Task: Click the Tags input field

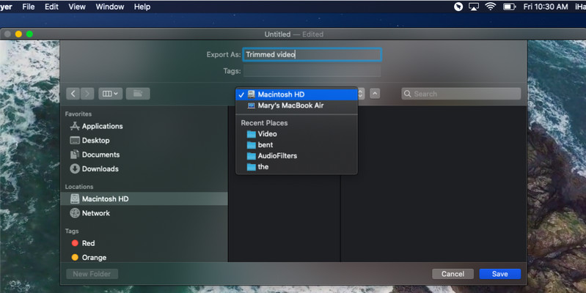Action: tap(312, 71)
